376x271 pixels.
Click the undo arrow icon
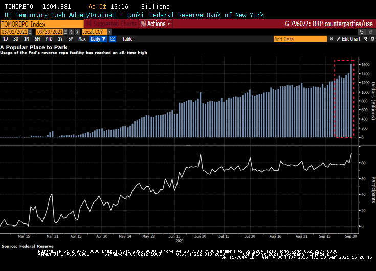coord(362,32)
